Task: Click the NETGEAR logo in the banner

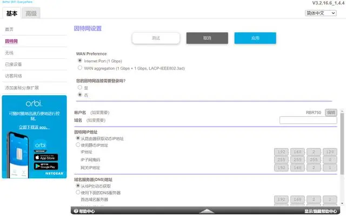Action: 54,173
